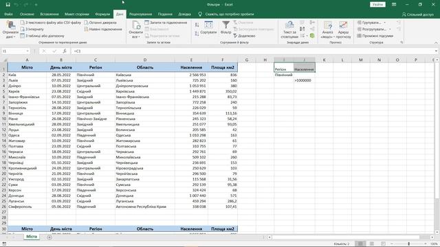
Task: Click the Tell Me search box with lightbulb
Action: [226, 14]
